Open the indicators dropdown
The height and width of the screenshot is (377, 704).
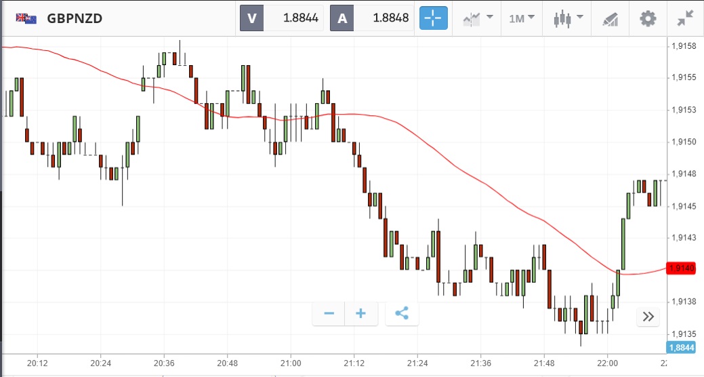pyautogui.click(x=478, y=18)
